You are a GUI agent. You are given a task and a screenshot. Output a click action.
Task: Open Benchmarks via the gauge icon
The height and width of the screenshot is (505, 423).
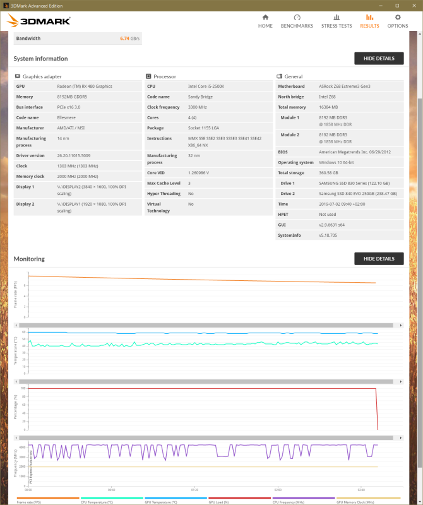297,18
